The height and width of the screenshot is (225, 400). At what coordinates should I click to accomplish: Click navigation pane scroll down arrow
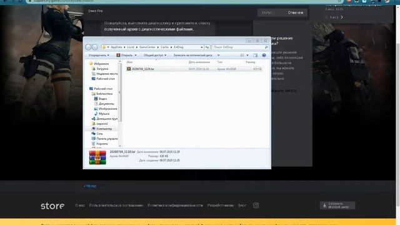(120, 146)
